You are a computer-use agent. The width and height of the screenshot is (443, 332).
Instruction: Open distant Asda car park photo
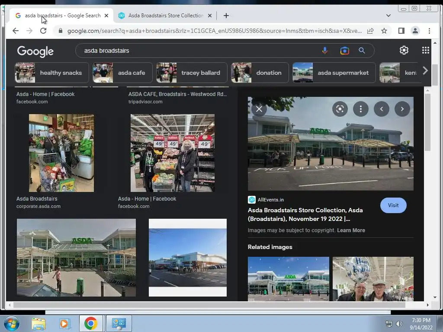[x=188, y=258]
